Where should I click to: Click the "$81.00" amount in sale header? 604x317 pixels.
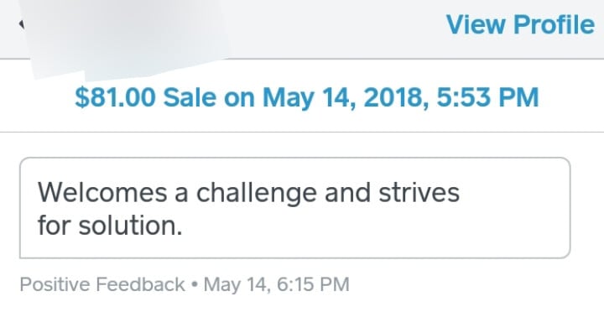point(115,97)
